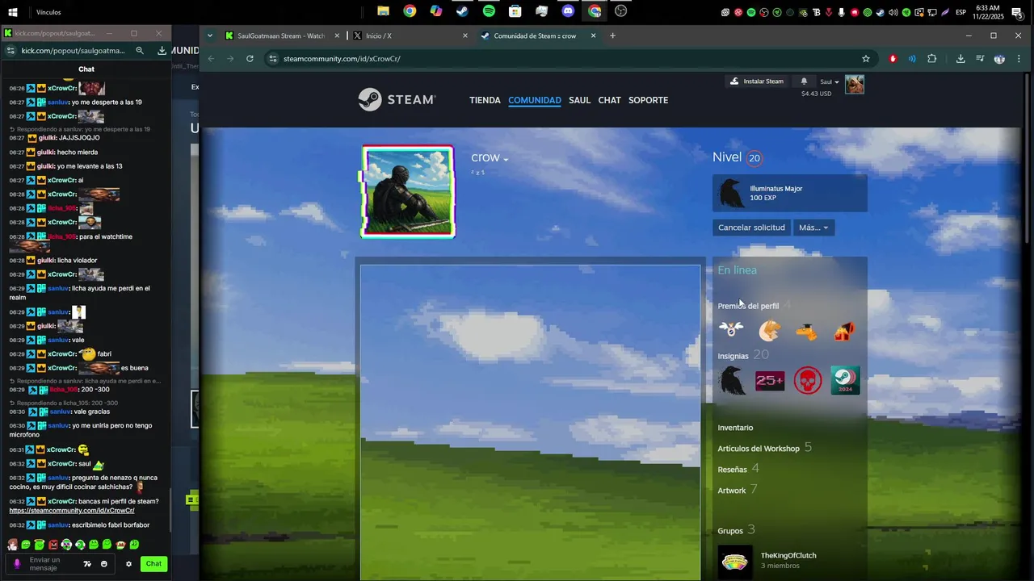Open Artículos del Workshop link
1034x581 pixels.
point(759,449)
